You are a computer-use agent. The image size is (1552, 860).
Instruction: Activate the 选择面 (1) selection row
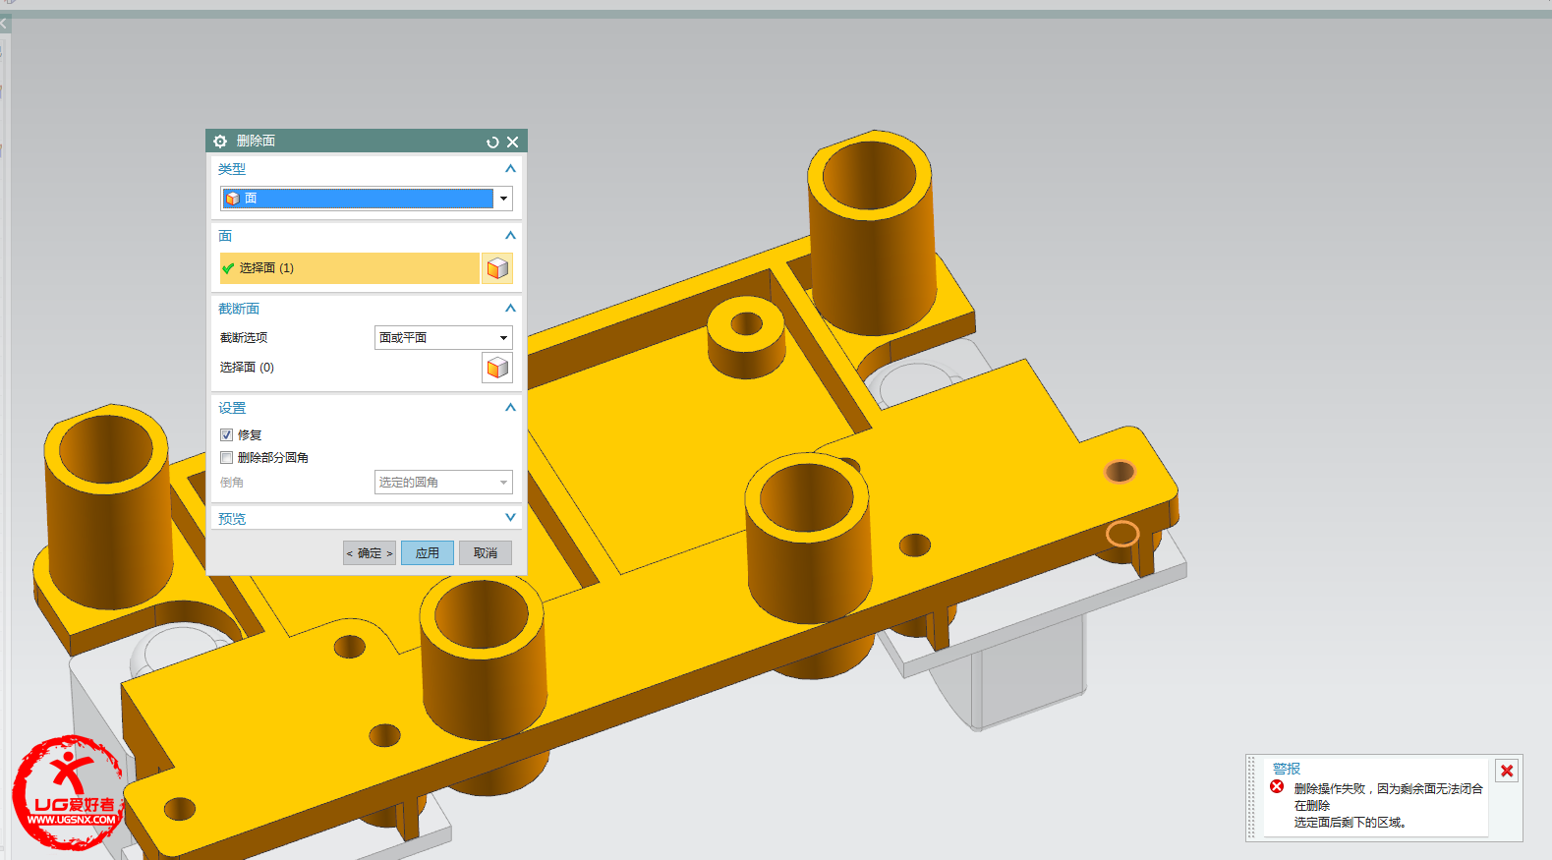(349, 268)
